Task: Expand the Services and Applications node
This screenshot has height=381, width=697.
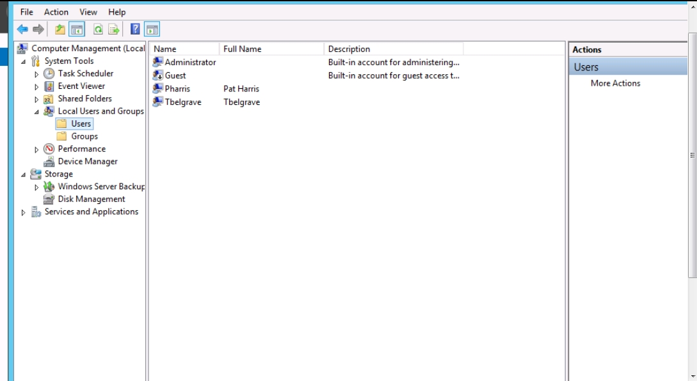Action: [x=23, y=213]
